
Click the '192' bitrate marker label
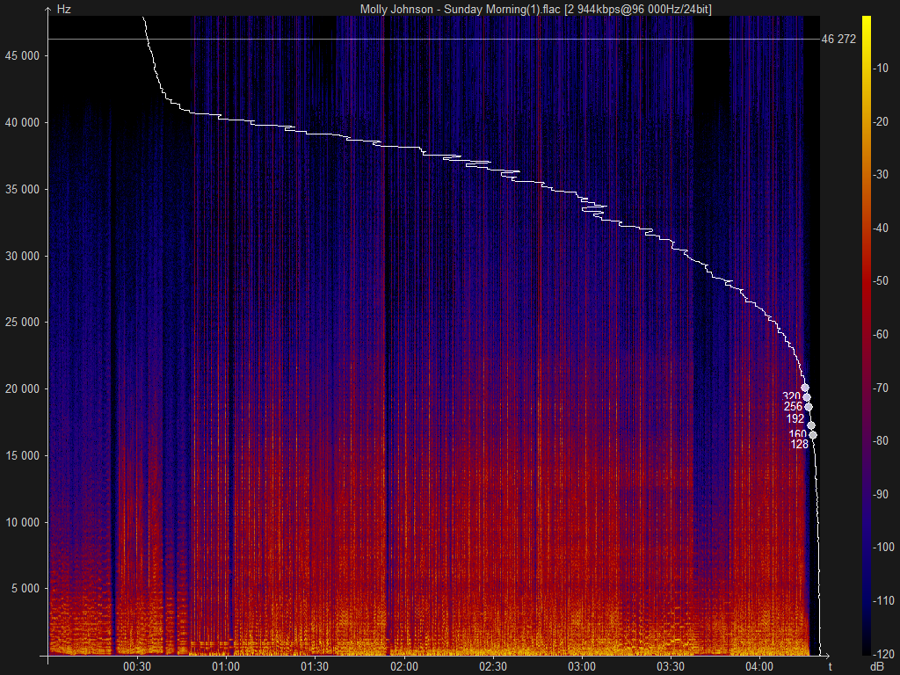point(795,418)
